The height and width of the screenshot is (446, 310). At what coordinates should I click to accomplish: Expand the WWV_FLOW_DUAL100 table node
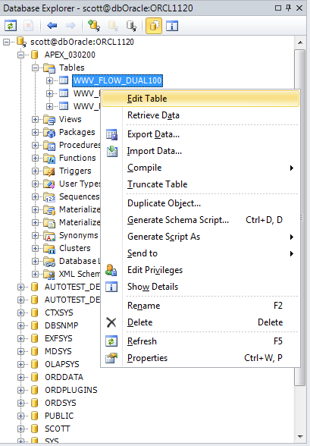click(49, 80)
